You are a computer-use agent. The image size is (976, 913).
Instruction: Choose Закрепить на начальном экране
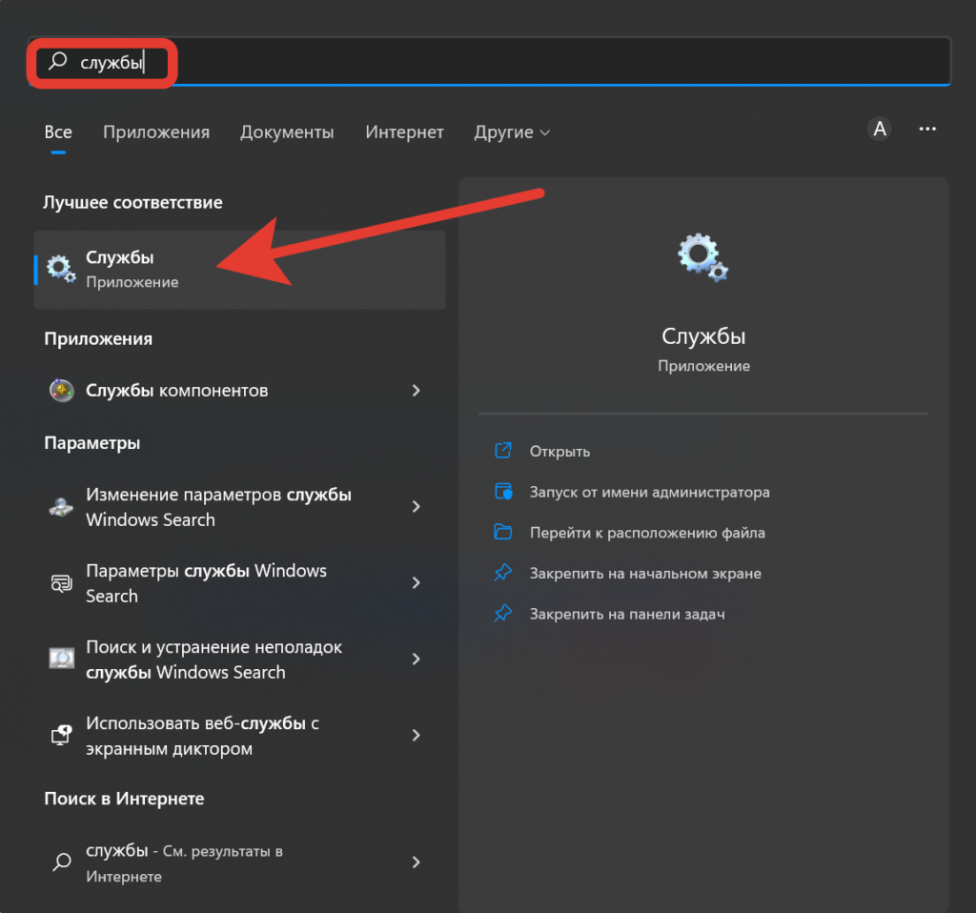point(645,573)
